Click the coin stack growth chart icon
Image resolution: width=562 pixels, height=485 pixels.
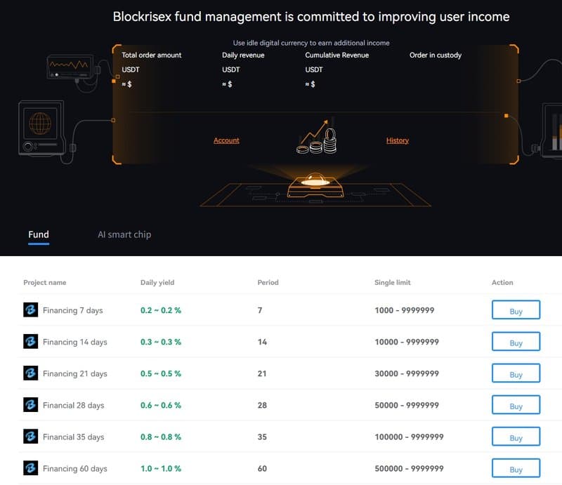317,137
